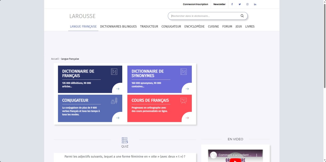The image size is (326, 162).
Task: Open the video options three-dot menu
Action: [x=257, y=155]
